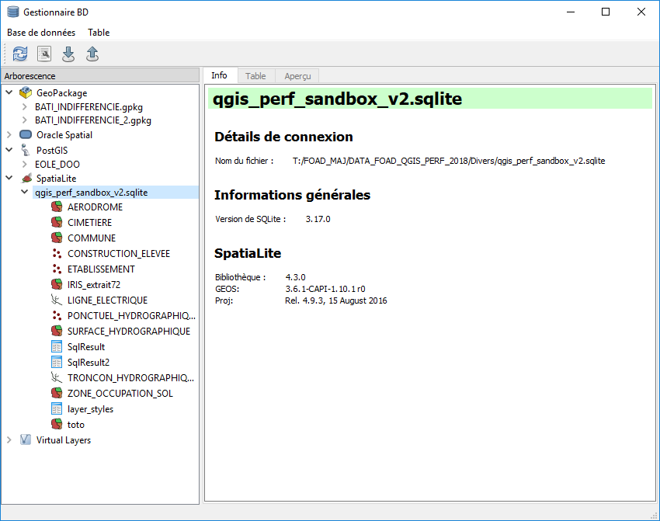Refresh the database connection tree
The width and height of the screenshot is (660, 521).
point(19,54)
